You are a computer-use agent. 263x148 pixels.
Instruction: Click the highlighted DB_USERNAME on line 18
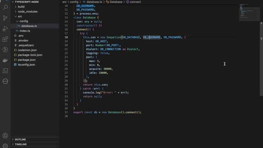152,37
